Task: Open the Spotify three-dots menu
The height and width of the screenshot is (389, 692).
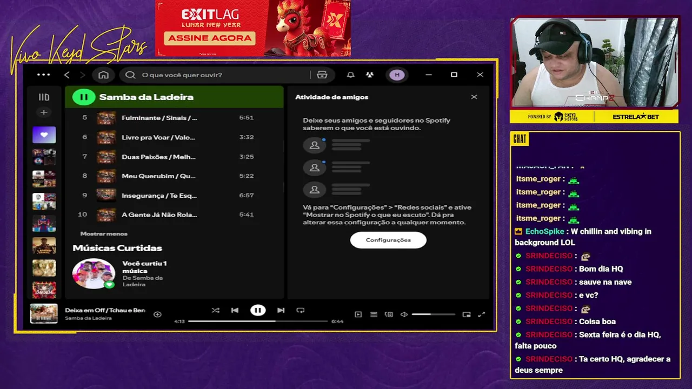Action: (x=43, y=75)
